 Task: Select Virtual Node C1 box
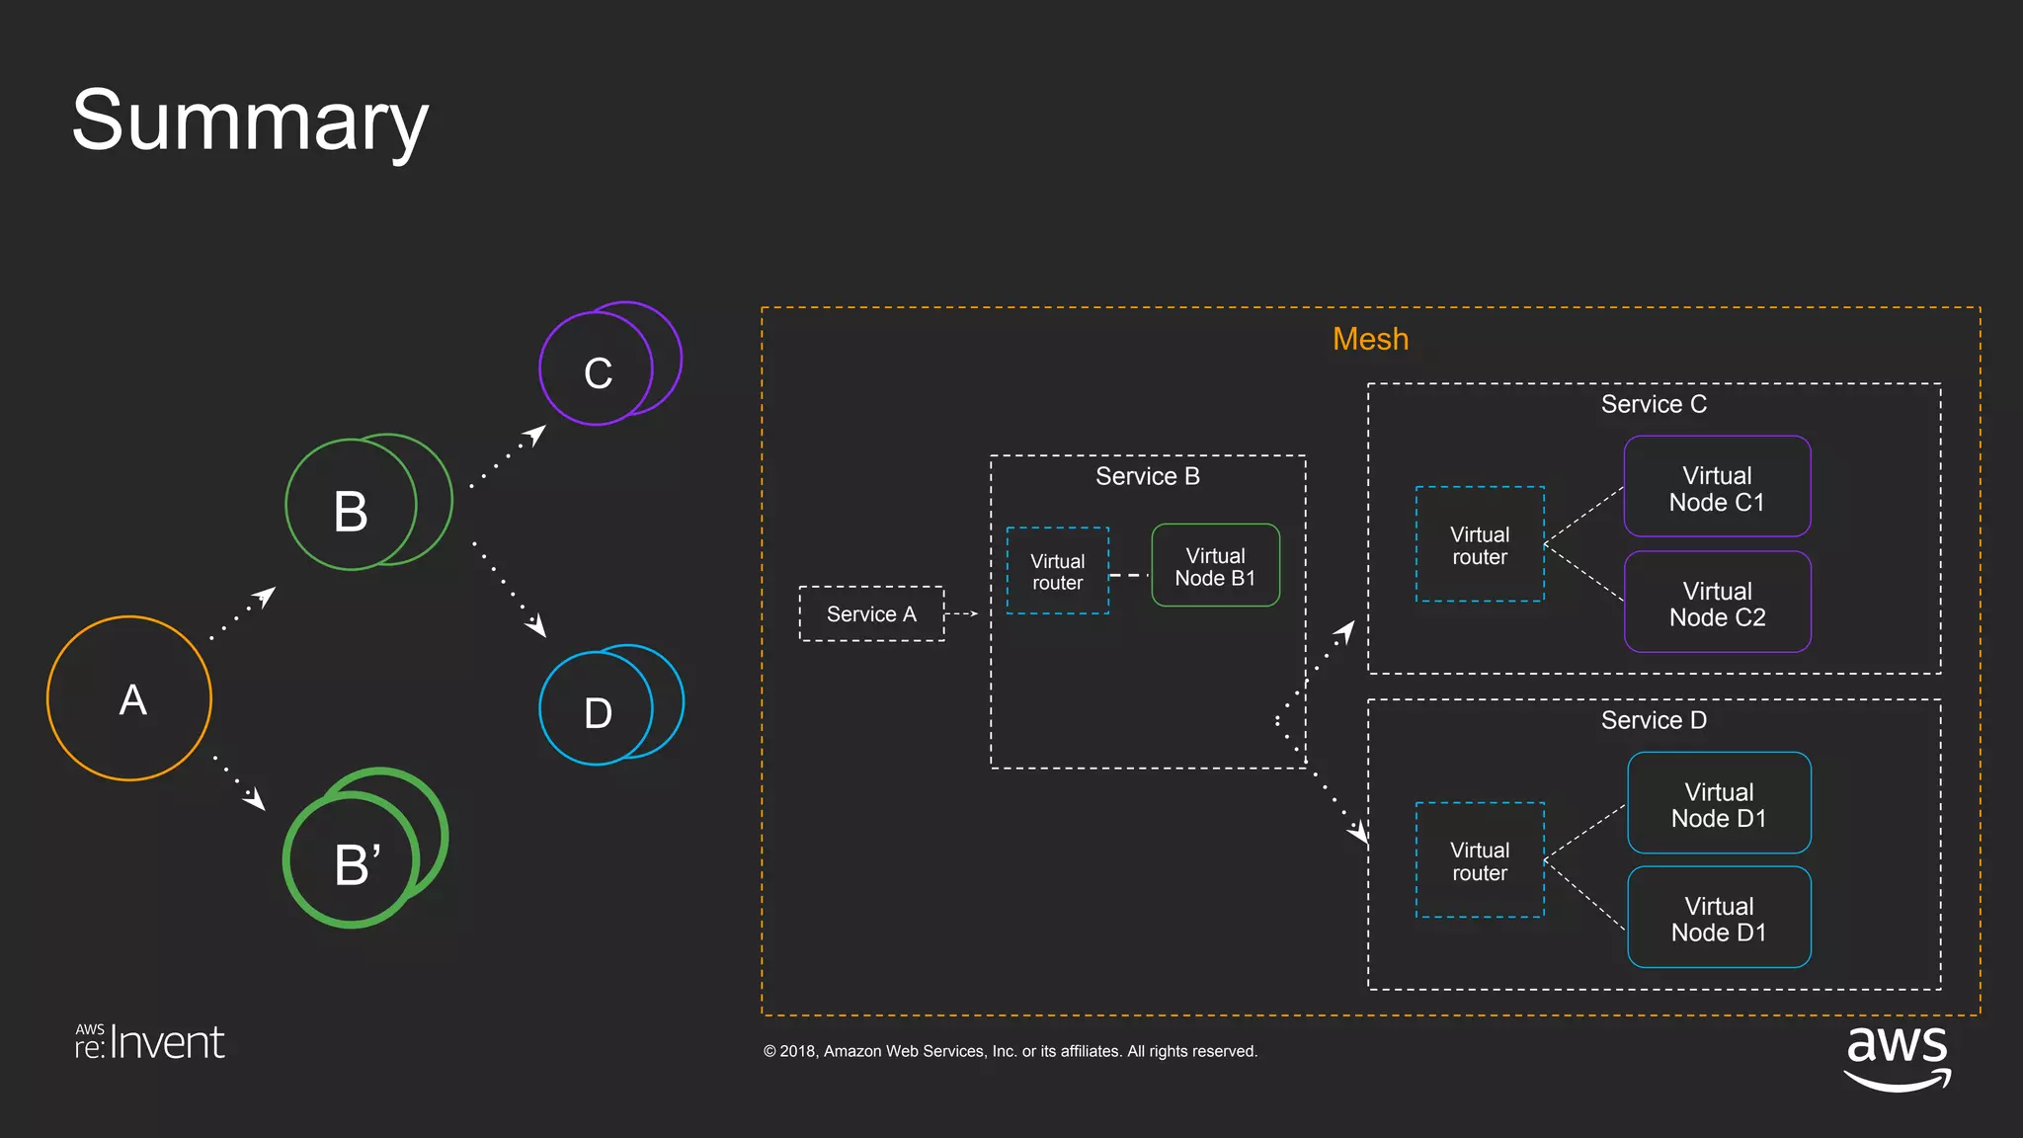1717,487
